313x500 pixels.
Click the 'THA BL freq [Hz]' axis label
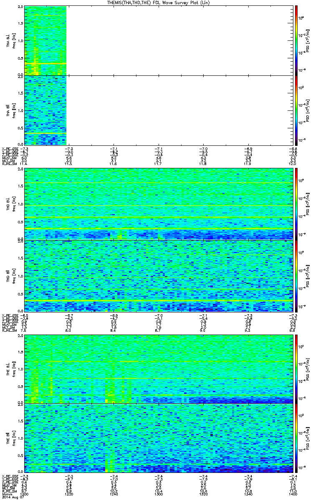pos(11,40)
